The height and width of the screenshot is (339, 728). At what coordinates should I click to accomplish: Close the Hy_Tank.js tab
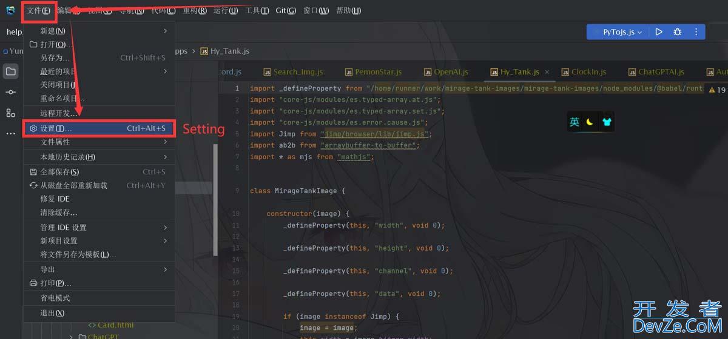[547, 71]
